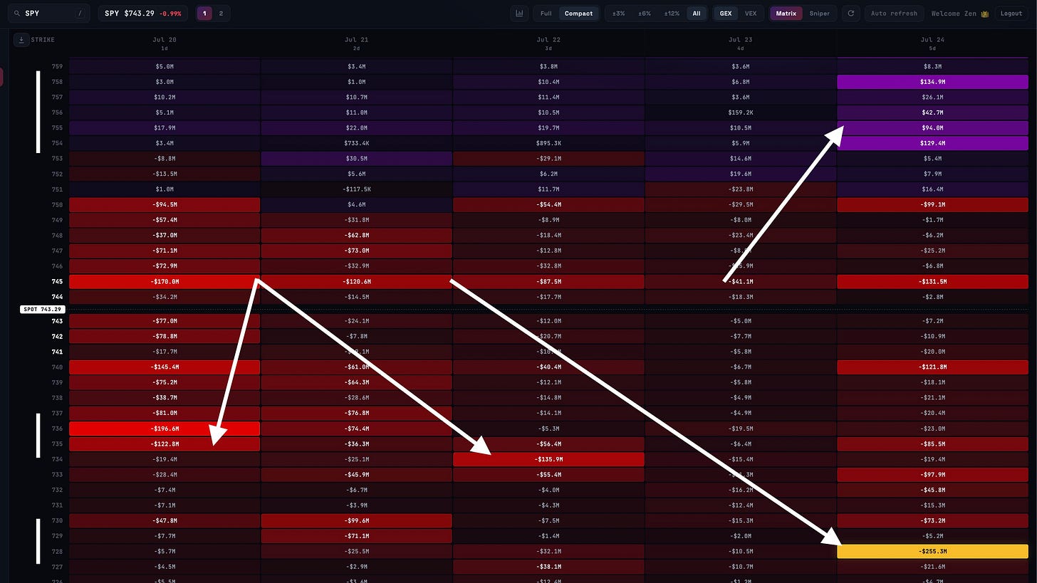Click the SPY ticker search field
1037x583 pixels.
(x=48, y=14)
